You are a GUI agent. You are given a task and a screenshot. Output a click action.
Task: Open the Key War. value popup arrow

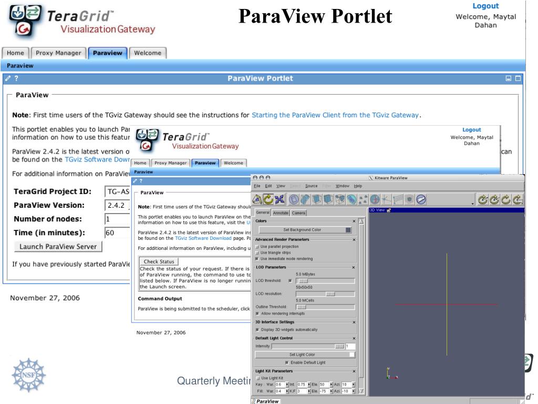287,385
